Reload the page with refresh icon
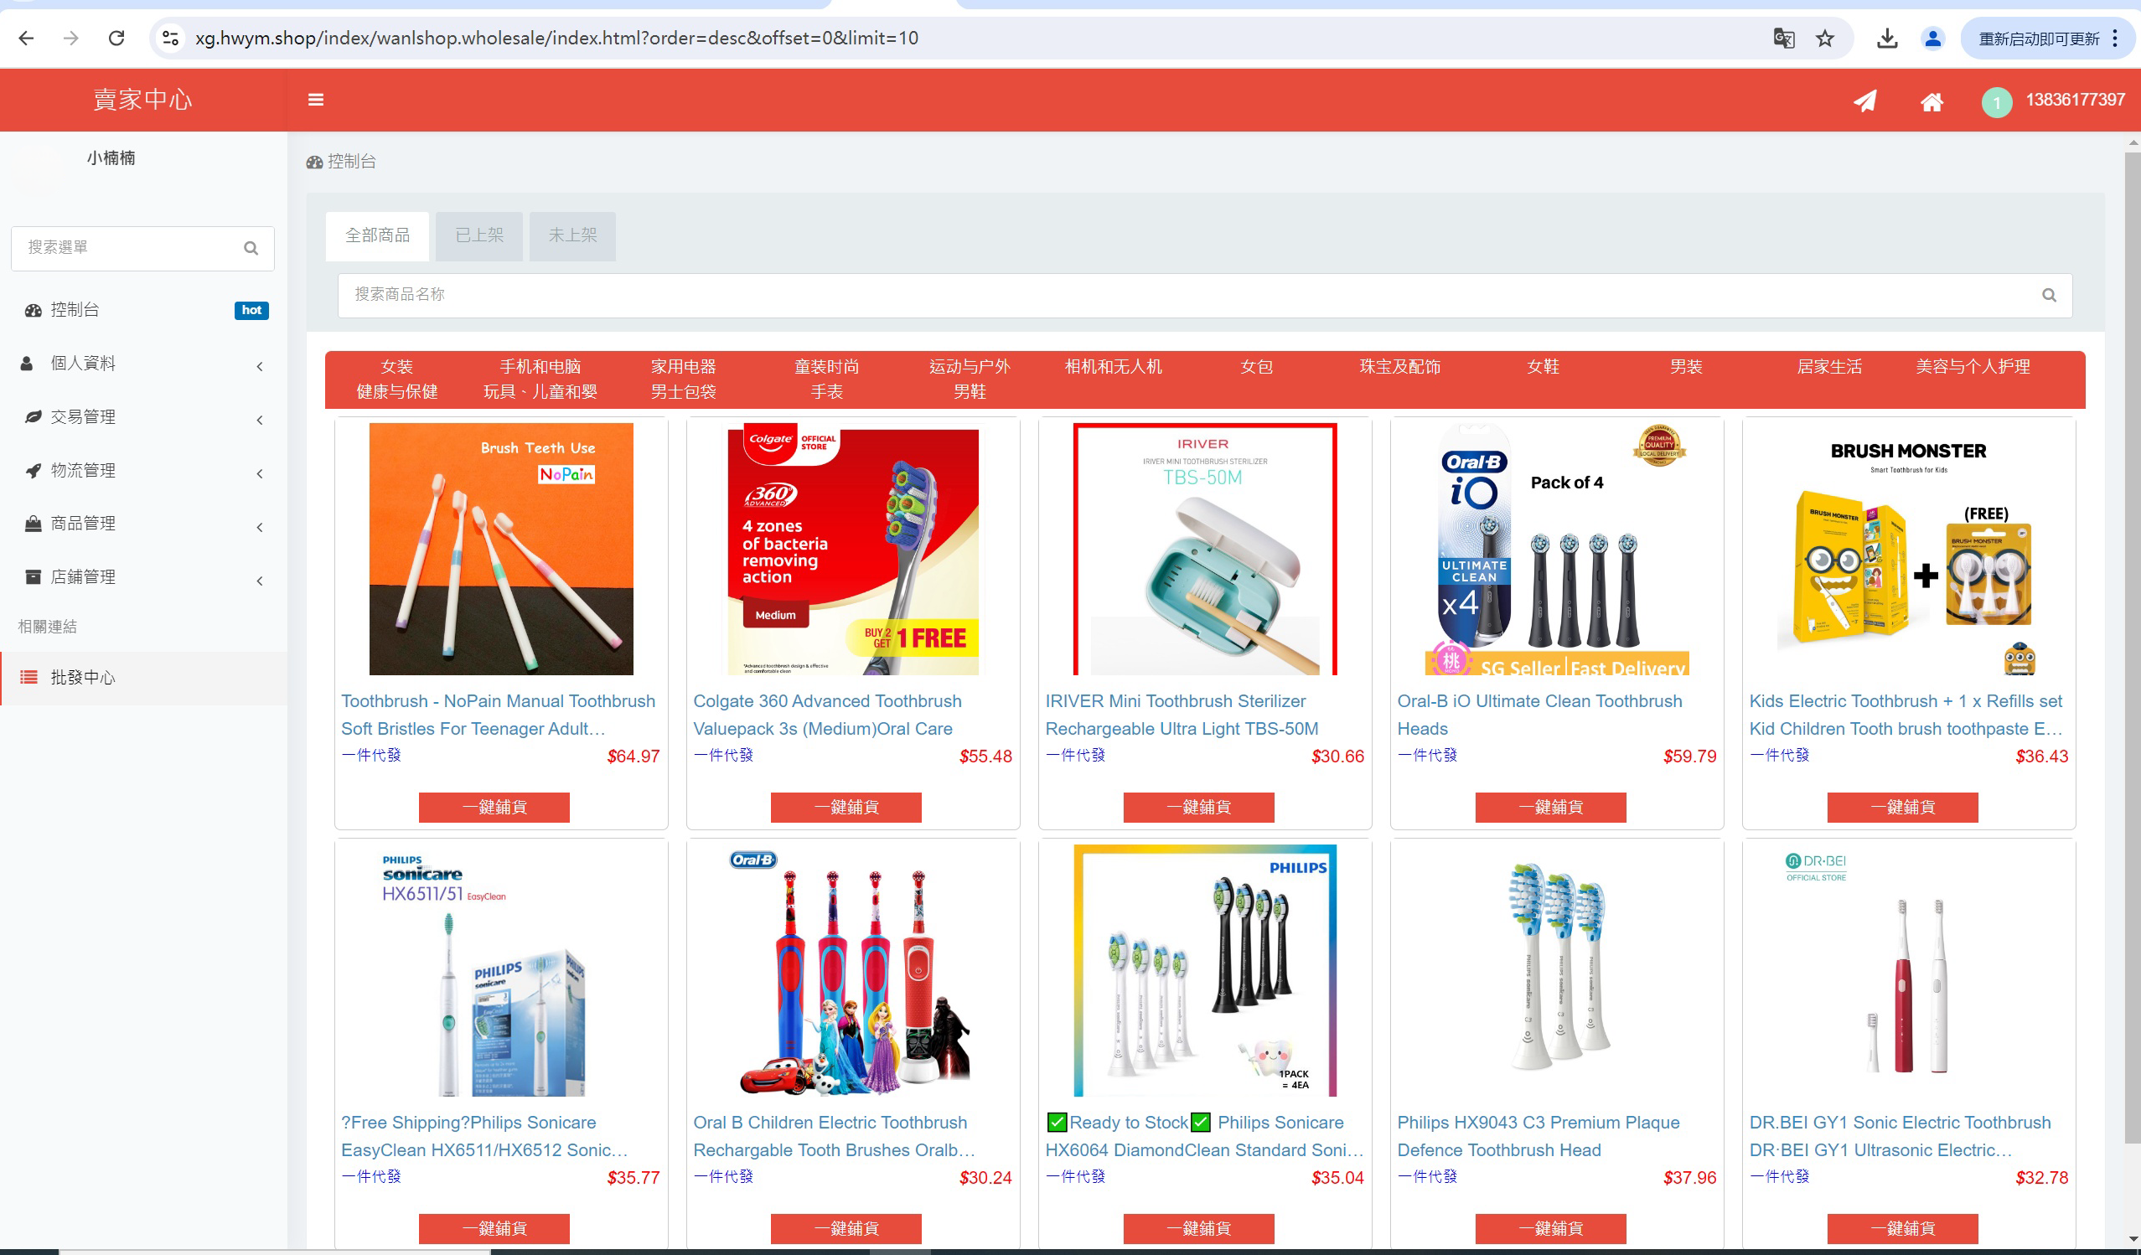The width and height of the screenshot is (2141, 1255). 116,39
